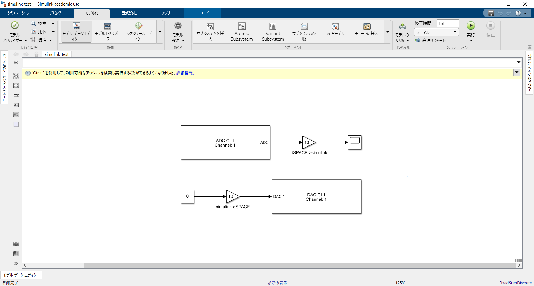Collapse the Ctrl+. notification banner
The width and height of the screenshot is (534, 286).
pos(517,72)
